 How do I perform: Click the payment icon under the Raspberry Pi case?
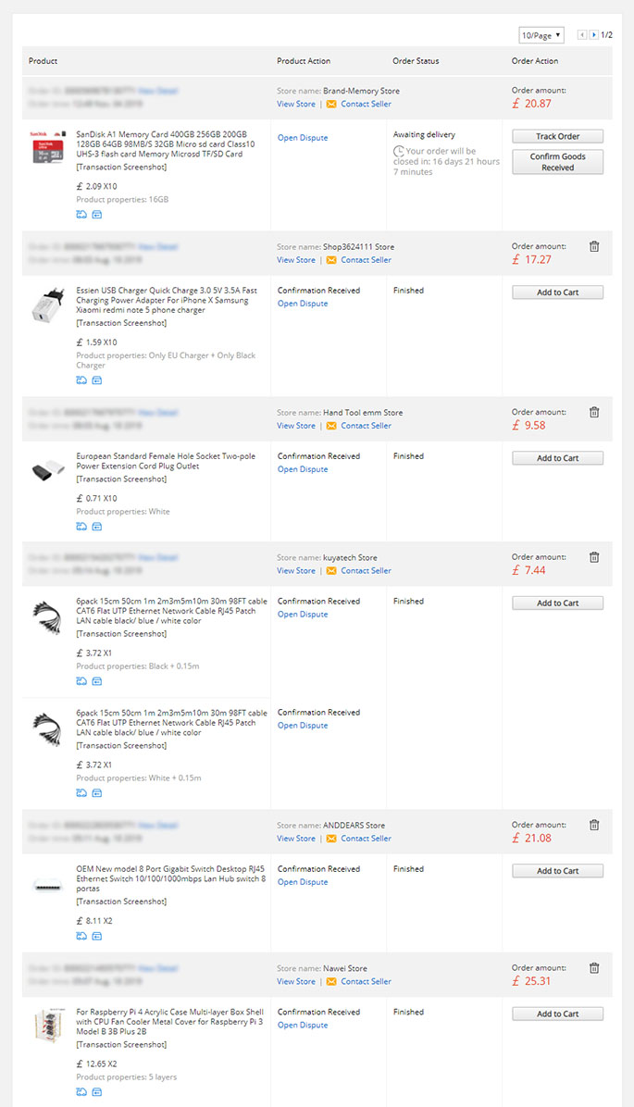[95, 1091]
